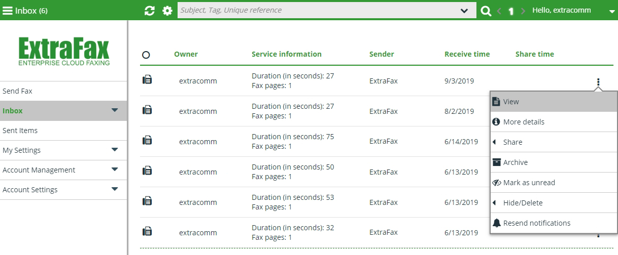618x255 pixels.
Task: Click the fax icon of the 8/2/2019 row
Action: (147, 109)
